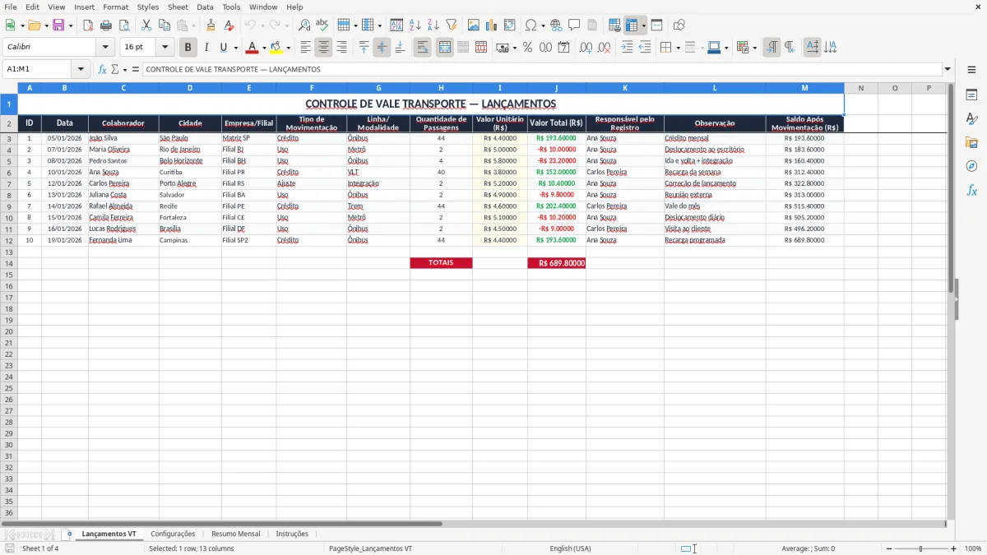Screen dimensions: 987x555
Task: Open Select Function sigma button
Action: click(115, 70)
